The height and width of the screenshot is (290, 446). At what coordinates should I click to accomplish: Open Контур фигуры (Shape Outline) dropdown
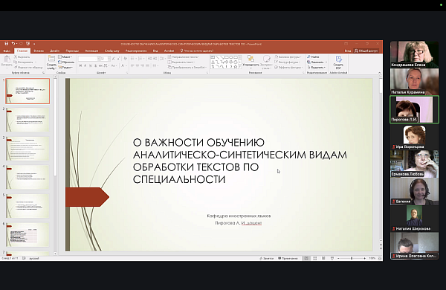pyautogui.click(x=287, y=62)
